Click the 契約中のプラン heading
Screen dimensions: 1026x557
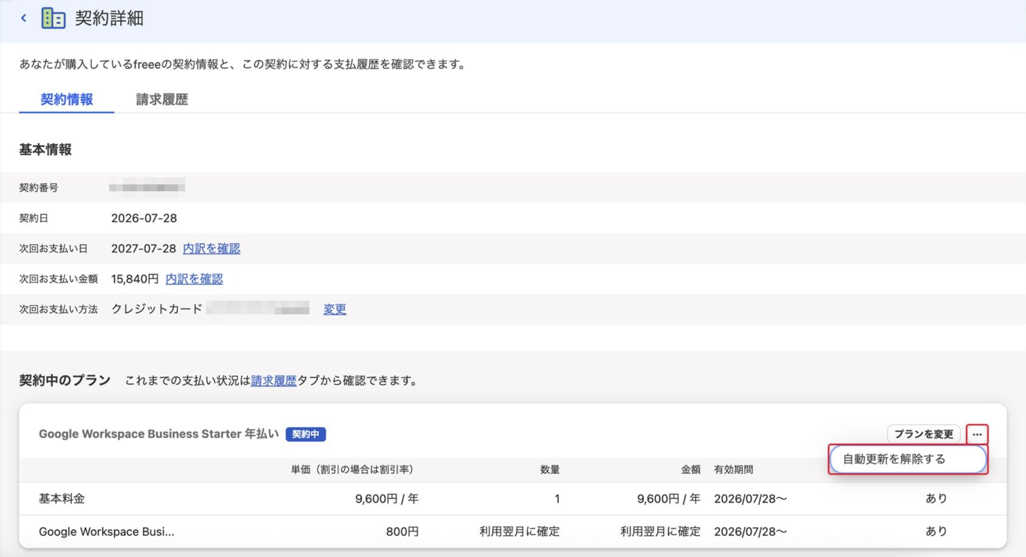(65, 380)
